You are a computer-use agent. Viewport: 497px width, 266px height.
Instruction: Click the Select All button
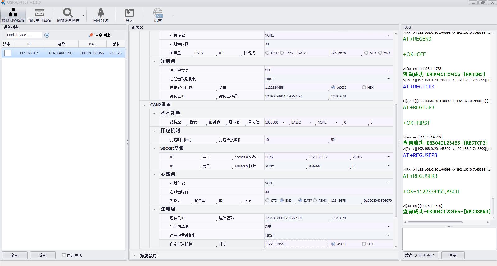tap(15, 255)
